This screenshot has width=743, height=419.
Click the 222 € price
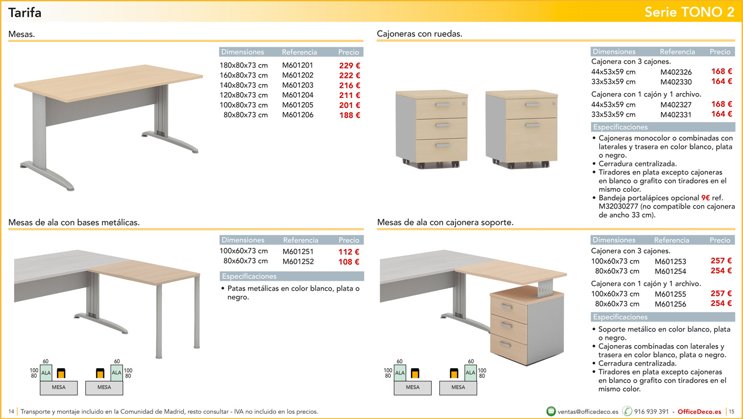[350, 76]
